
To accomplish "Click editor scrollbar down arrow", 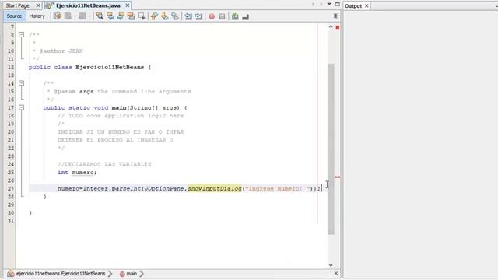I will tap(331, 265).
